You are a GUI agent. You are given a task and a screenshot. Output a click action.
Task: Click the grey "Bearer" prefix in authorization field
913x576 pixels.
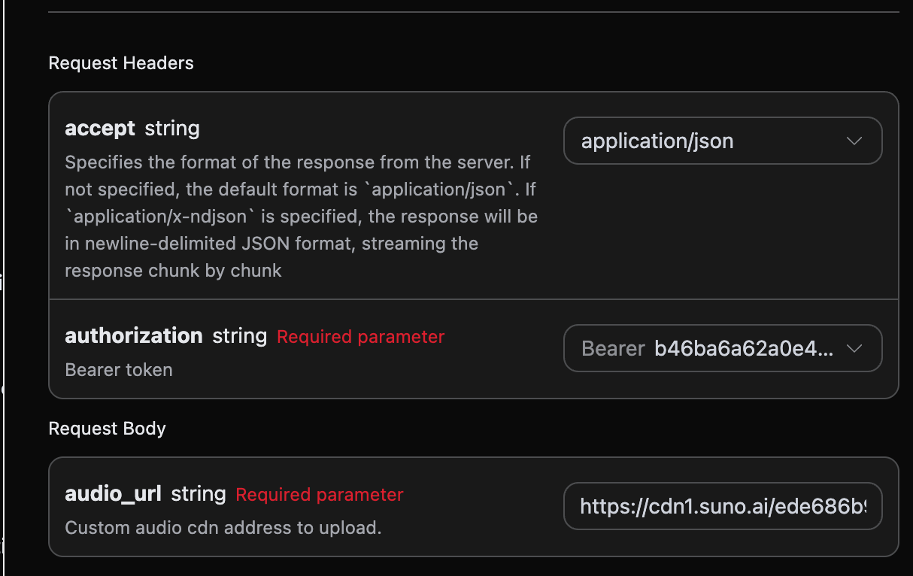click(x=613, y=349)
